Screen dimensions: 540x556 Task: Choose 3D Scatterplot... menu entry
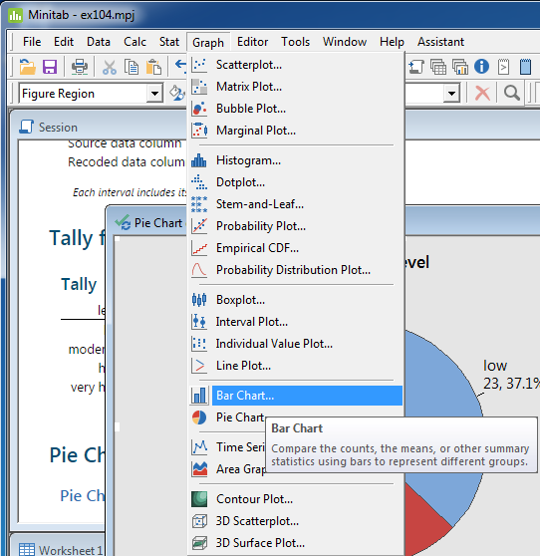[x=296, y=521]
